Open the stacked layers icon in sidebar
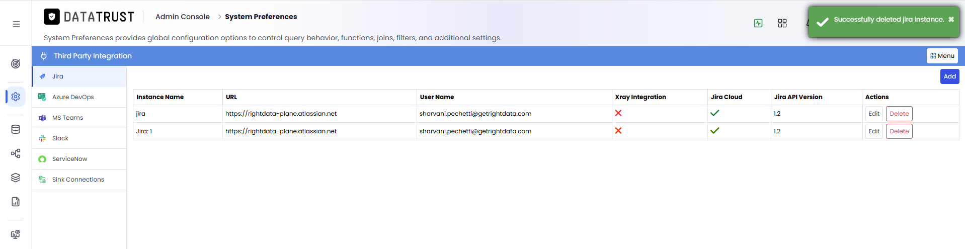The height and width of the screenshot is (249, 965). [x=16, y=178]
